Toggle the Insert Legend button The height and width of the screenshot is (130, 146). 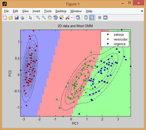92,17
